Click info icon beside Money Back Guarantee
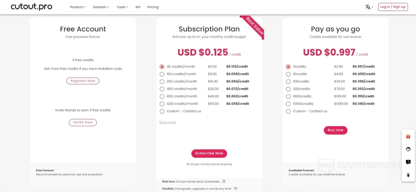The width and height of the screenshot is (416, 192). [224, 181]
